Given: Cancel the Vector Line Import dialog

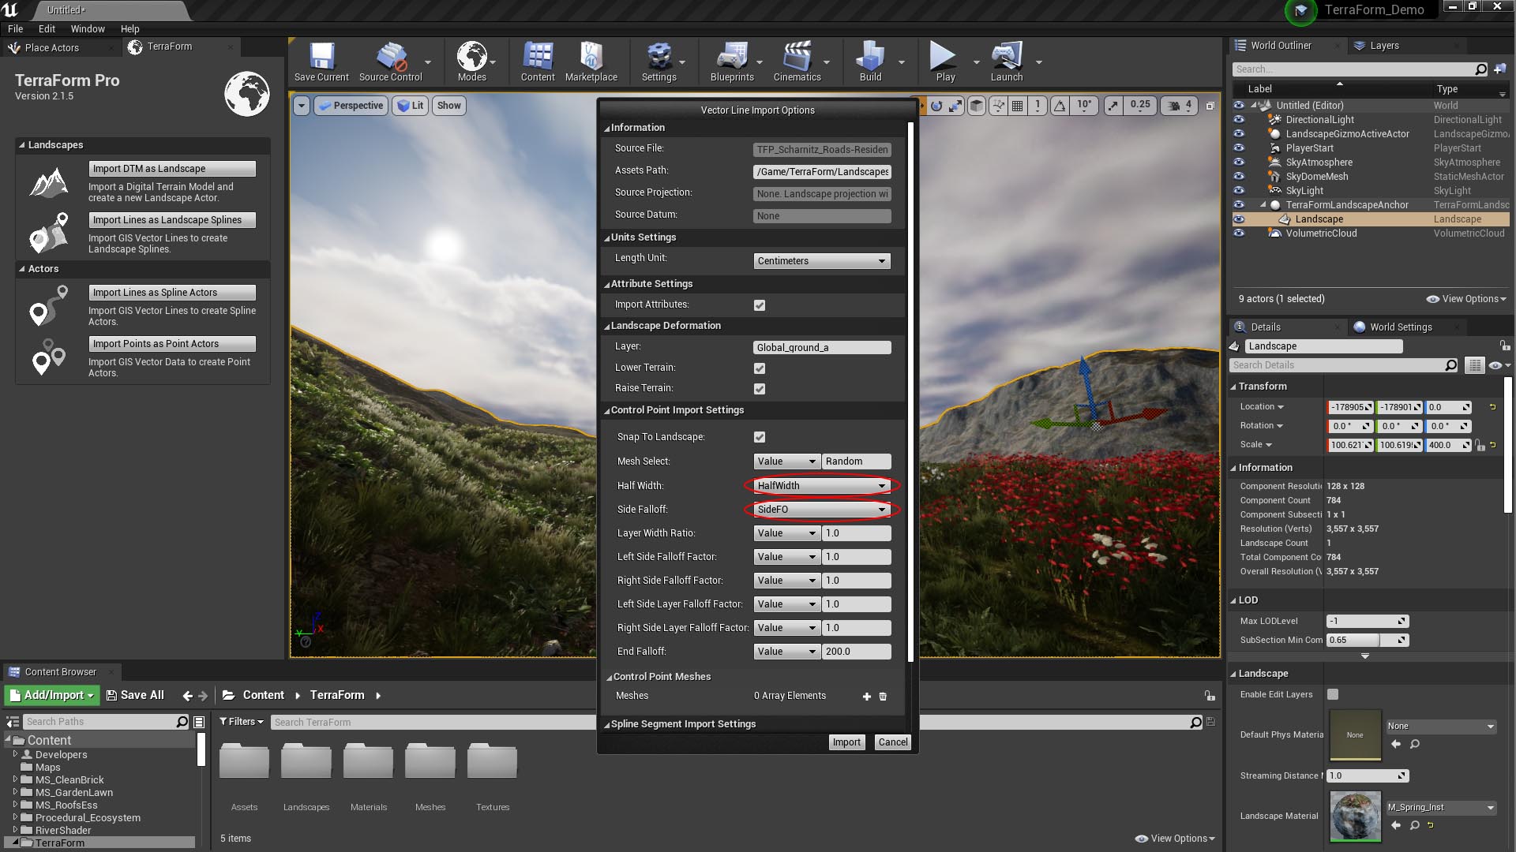Looking at the screenshot, I should coord(893,742).
